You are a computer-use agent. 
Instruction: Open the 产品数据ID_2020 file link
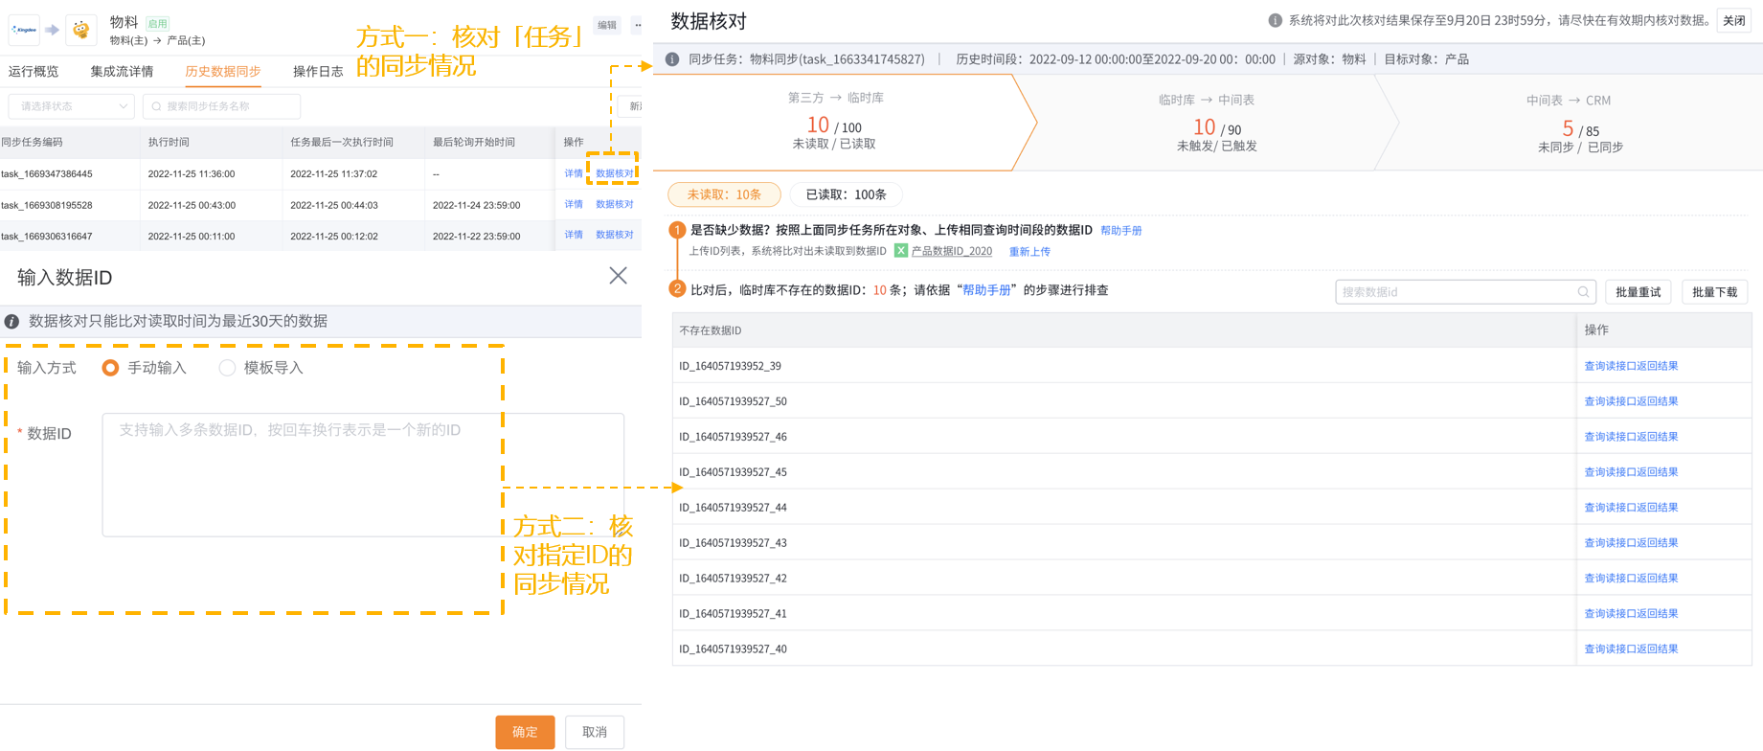pos(951,251)
